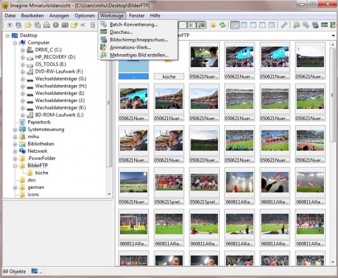Click the green refresh arrows icon
338x278 pixels.
223,25
